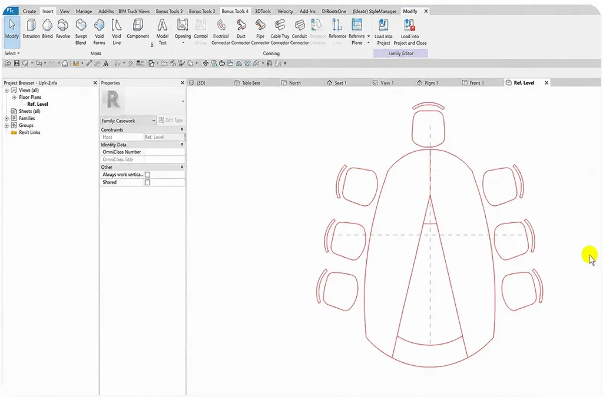
Task: Open the DiRootsOne ribbon tab
Action: (334, 11)
